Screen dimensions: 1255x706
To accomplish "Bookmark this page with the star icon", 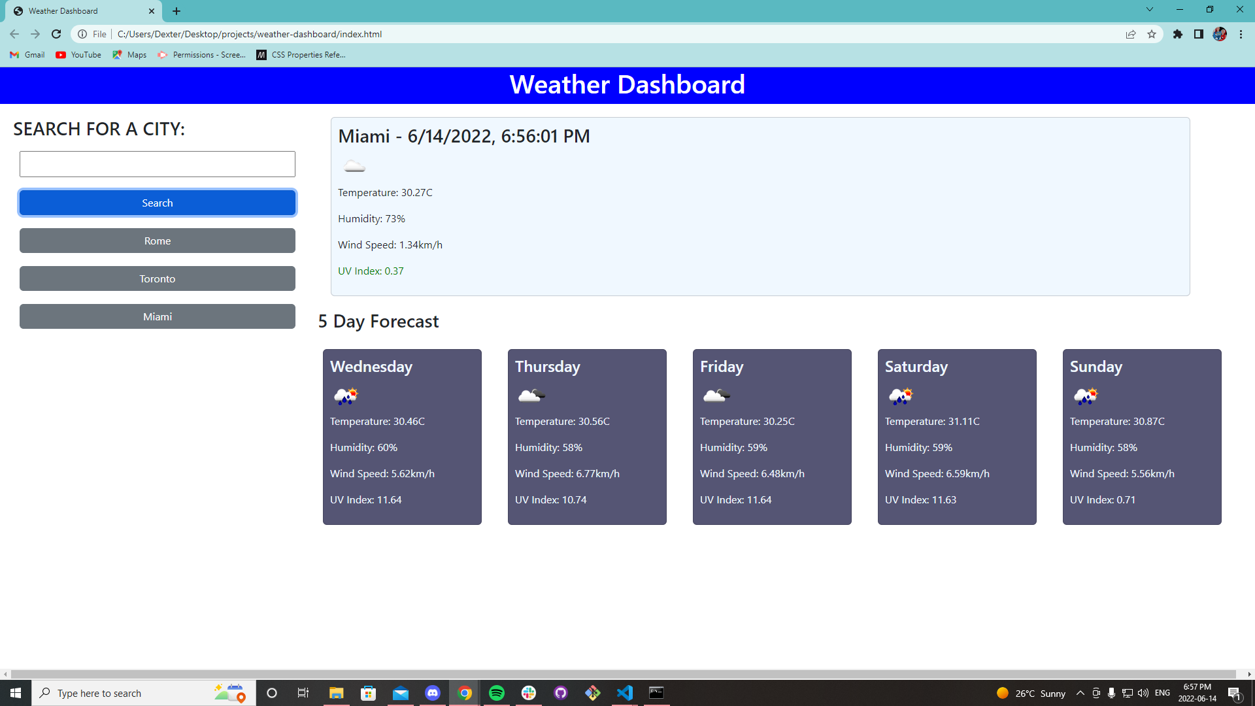I will 1152,34.
